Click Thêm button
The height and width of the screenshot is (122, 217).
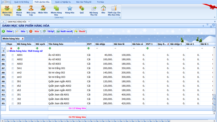(8, 31)
